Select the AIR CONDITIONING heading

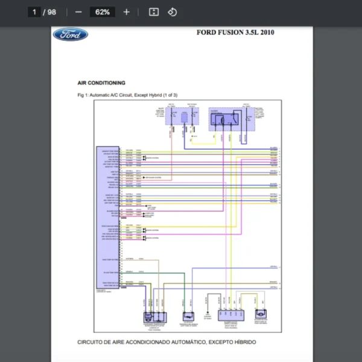tap(101, 83)
